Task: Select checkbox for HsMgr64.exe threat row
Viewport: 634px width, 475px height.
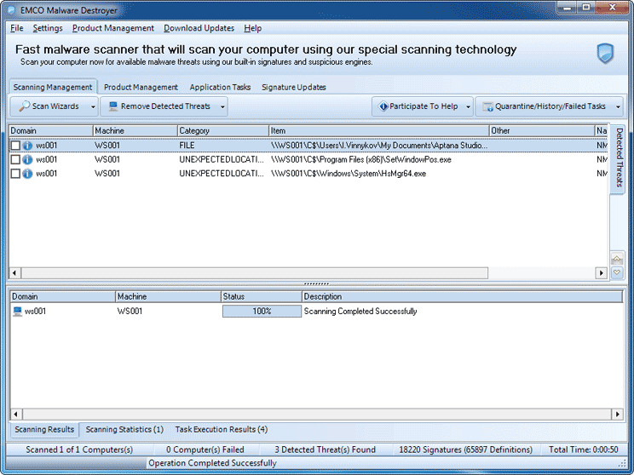Action: point(15,174)
